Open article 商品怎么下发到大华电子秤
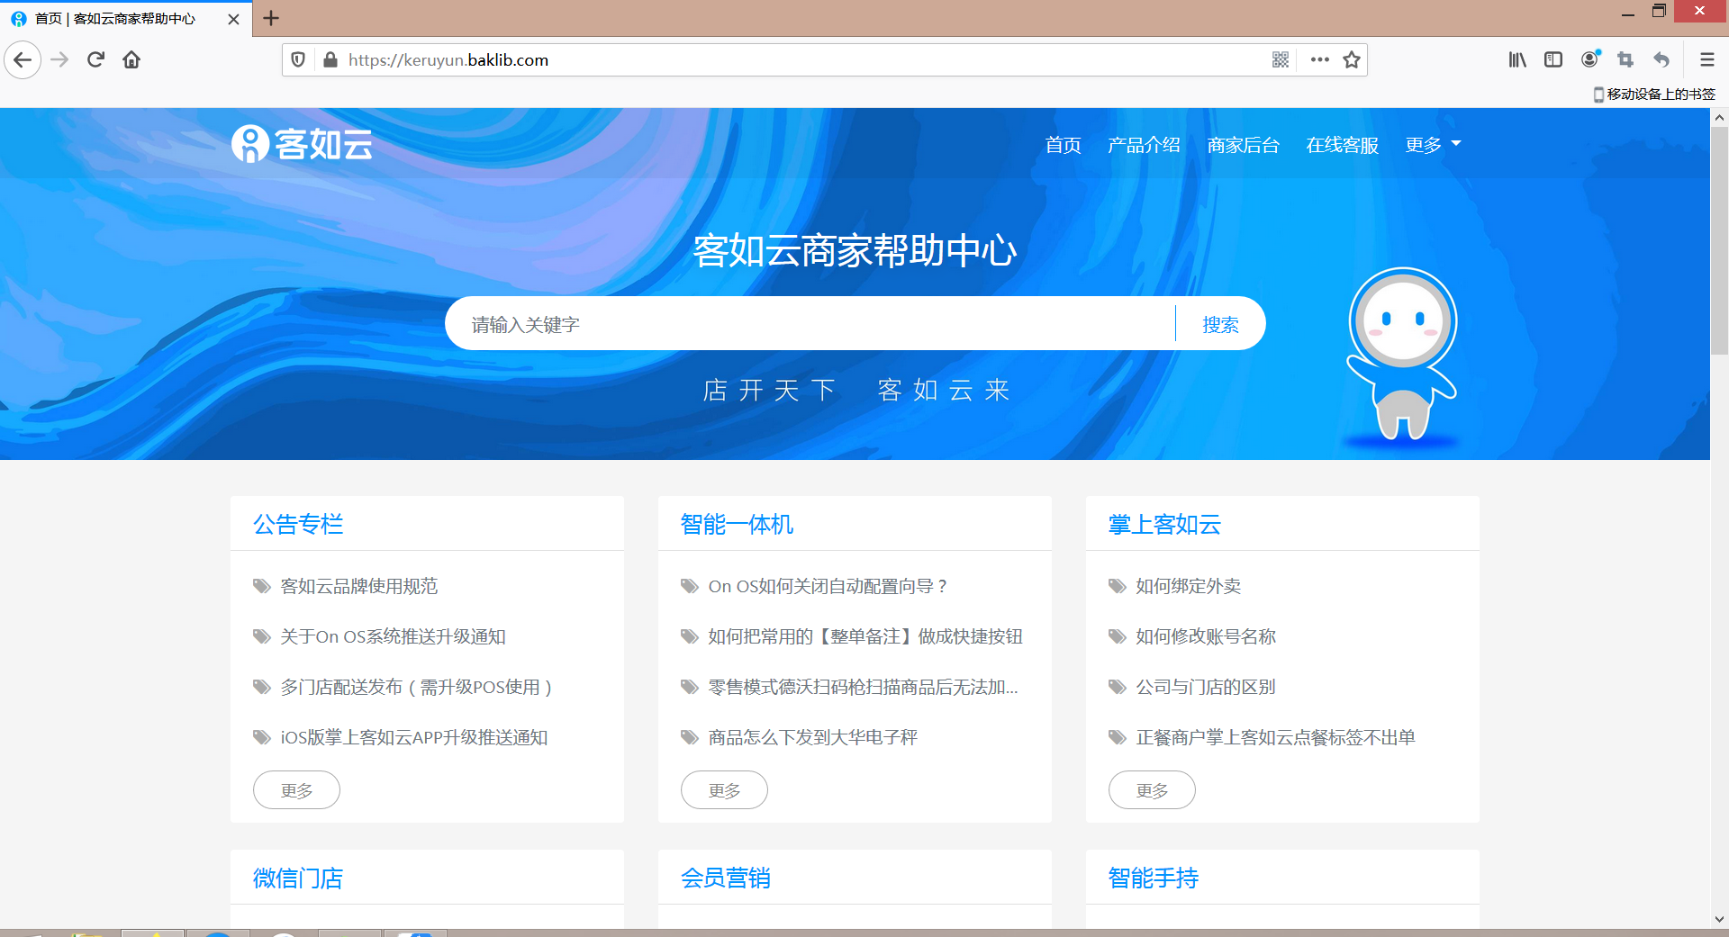The image size is (1729, 937). click(x=812, y=738)
